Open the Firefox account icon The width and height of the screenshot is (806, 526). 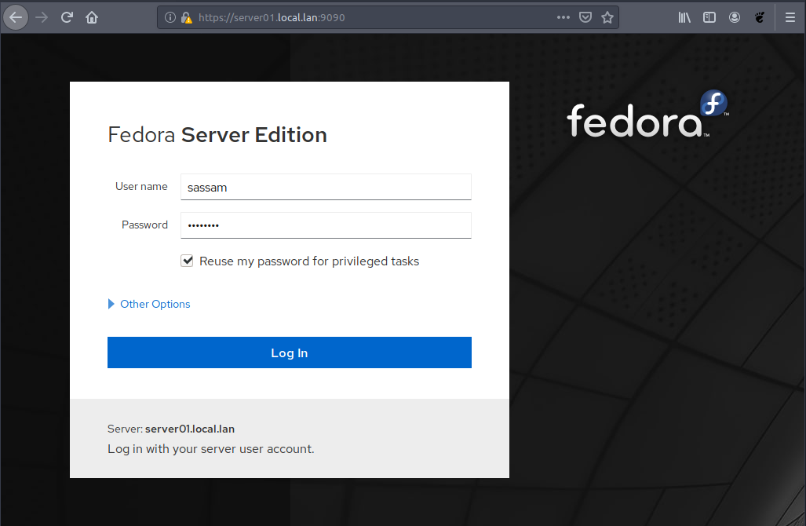[735, 17]
